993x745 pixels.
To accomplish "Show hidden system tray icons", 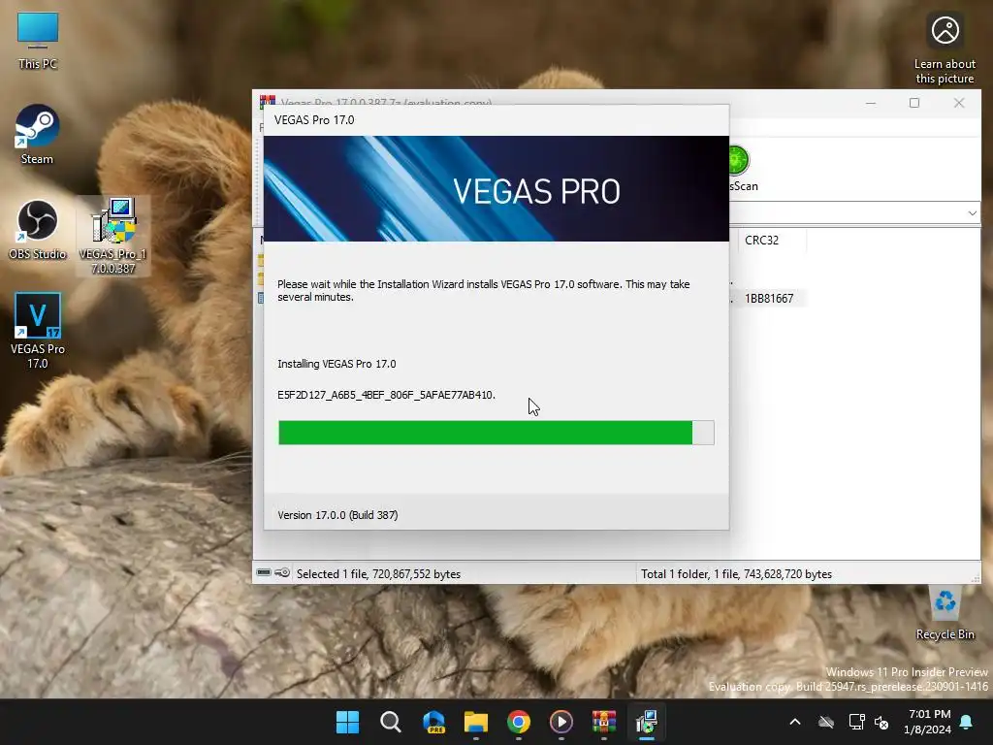I will point(795,722).
